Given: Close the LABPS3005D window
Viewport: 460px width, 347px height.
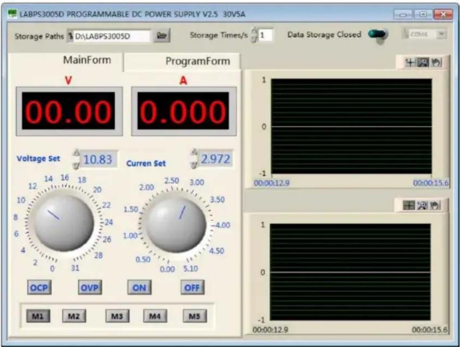Looking at the screenshot, I should [x=443, y=14].
